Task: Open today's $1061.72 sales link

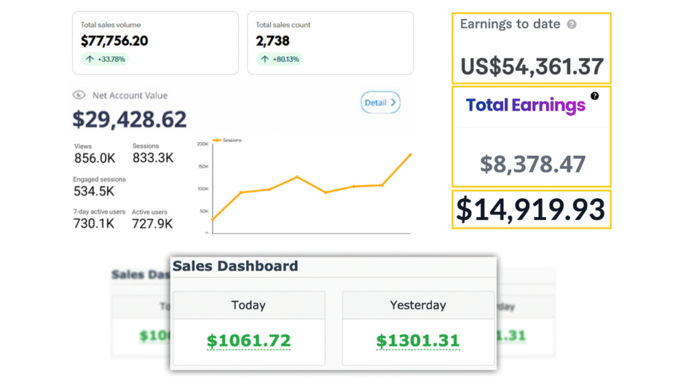Action: coord(249,340)
